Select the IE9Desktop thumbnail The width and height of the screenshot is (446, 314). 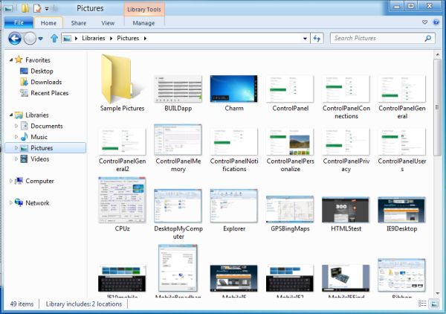click(401, 210)
